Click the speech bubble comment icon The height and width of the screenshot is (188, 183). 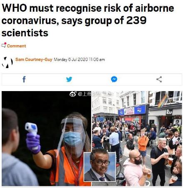(x=4, y=45)
